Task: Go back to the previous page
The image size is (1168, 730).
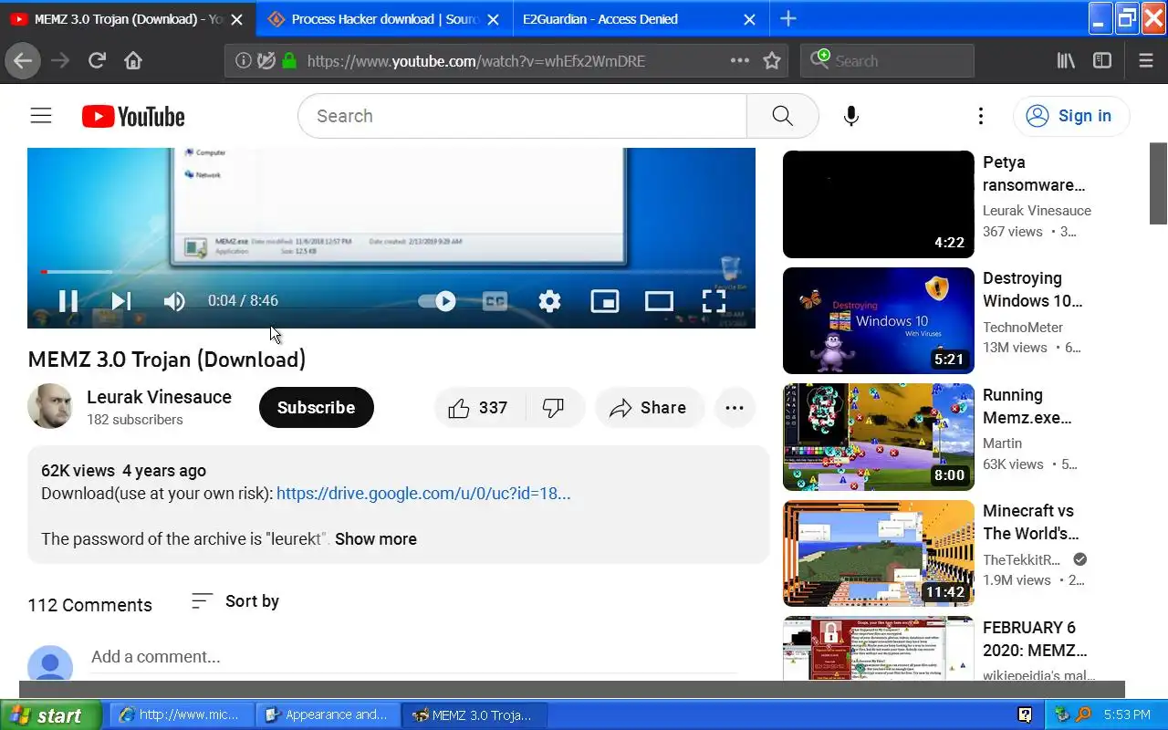Action: 23,61
